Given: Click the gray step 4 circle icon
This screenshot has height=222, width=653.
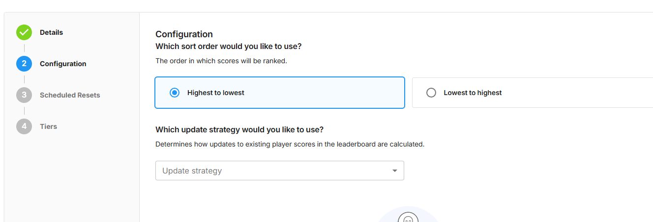Looking at the screenshot, I should click(x=24, y=126).
